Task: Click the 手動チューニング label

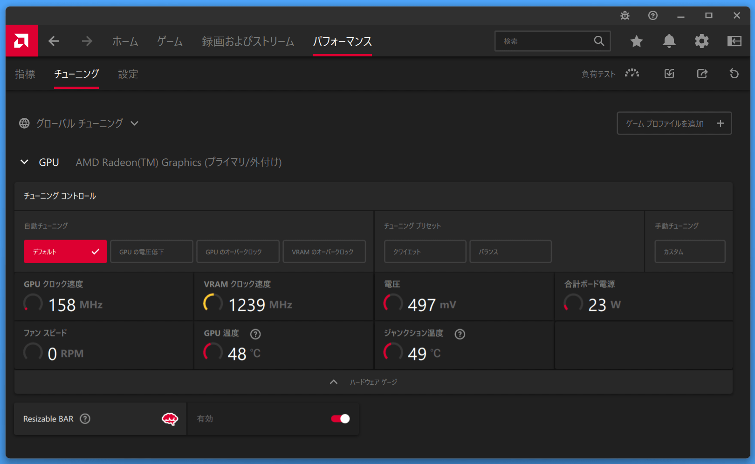Action: click(x=676, y=226)
